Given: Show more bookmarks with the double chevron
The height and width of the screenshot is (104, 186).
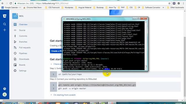Looking at the screenshot, I should click(163, 8).
